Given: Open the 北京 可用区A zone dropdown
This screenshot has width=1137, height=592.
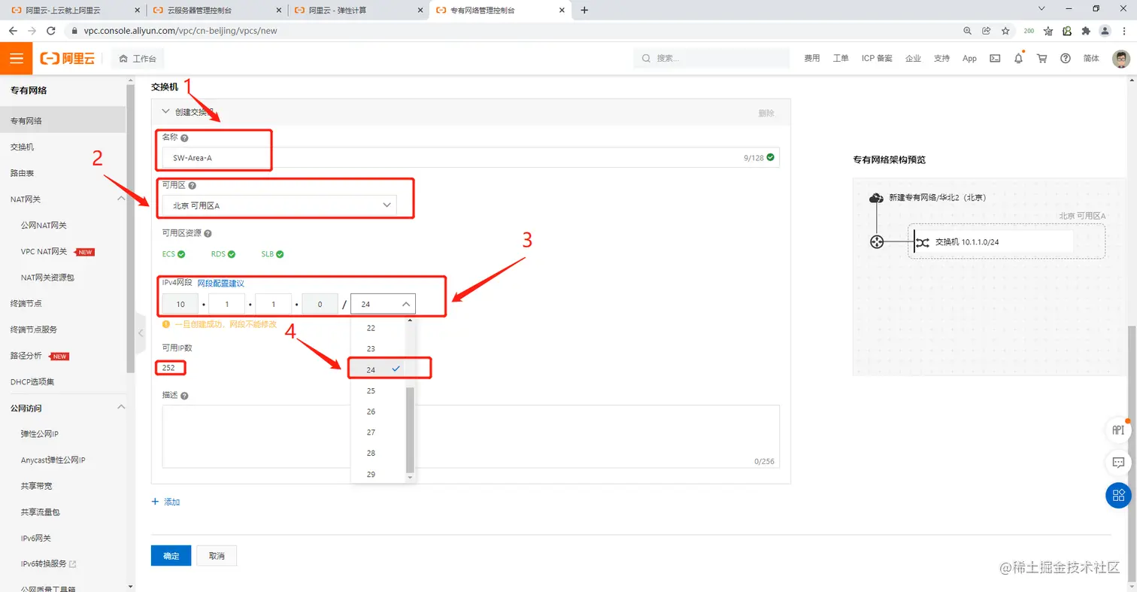Looking at the screenshot, I should (279, 205).
